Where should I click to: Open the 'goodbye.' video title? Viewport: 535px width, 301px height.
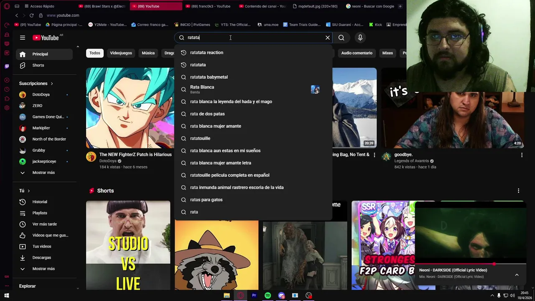pos(403,155)
